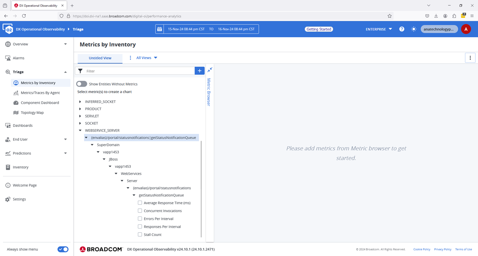
Task: Turn off the Always show menu switch
Action: [63, 249]
